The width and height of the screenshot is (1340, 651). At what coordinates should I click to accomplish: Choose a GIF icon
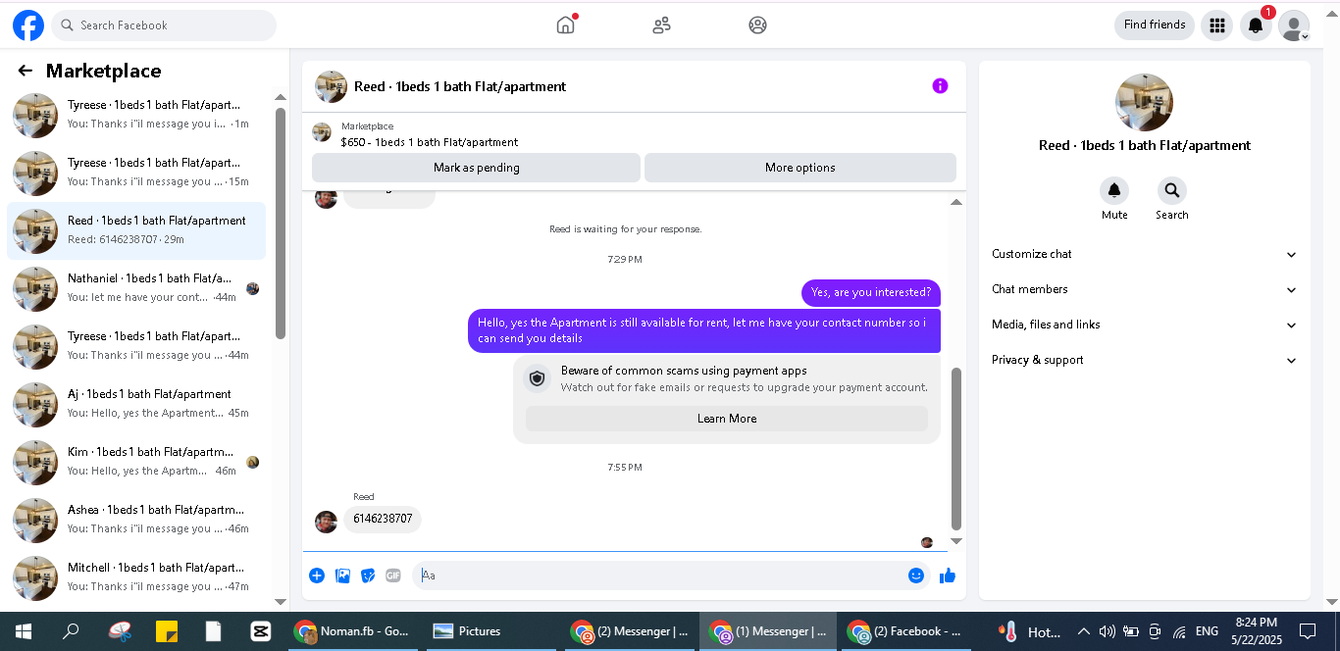click(x=393, y=576)
